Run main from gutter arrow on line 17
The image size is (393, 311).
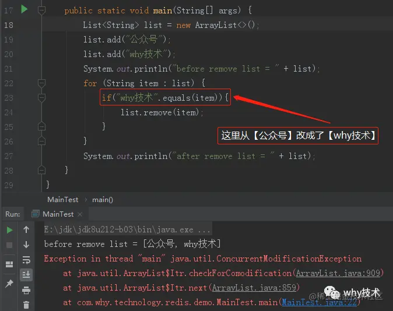[x=24, y=9]
